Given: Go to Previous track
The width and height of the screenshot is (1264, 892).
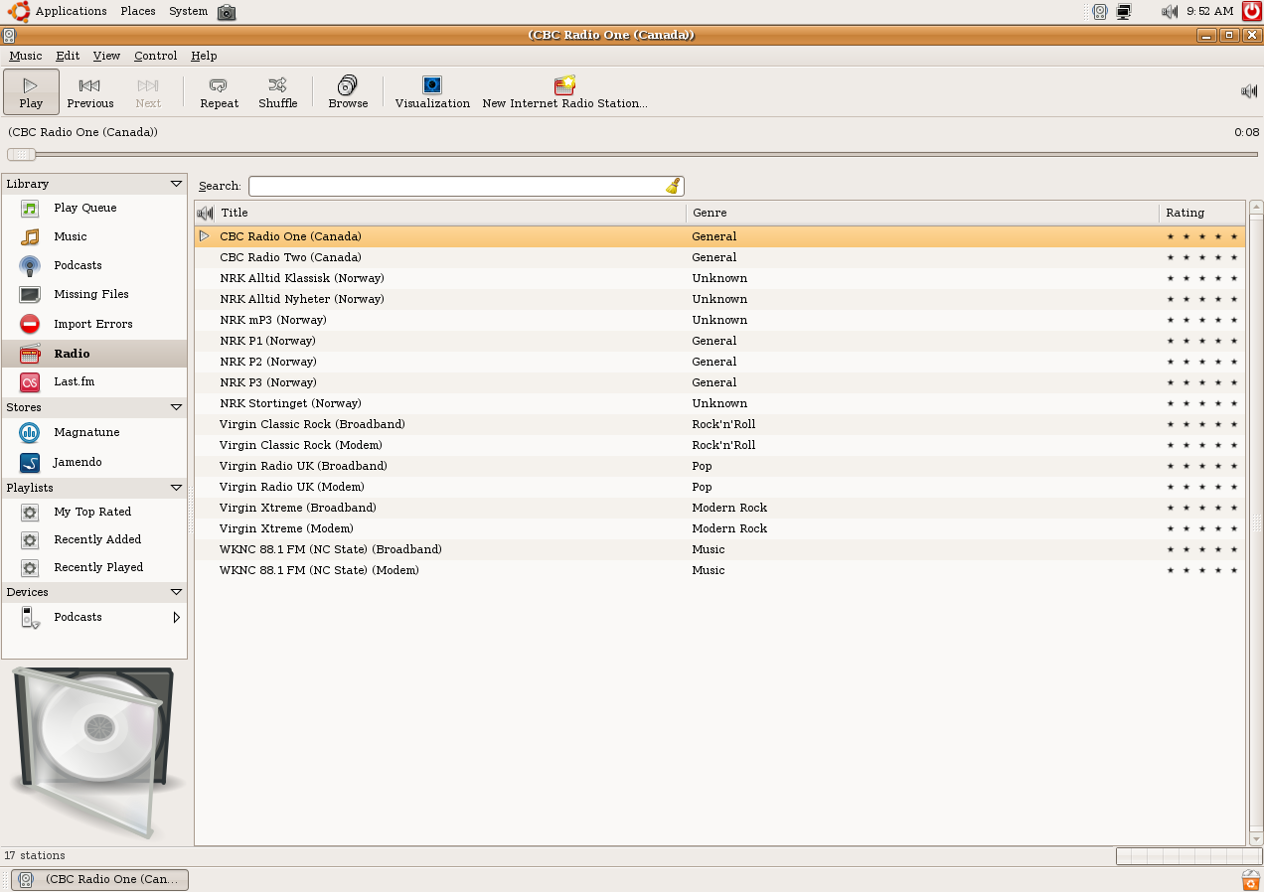Looking at the screenshot, I should click(90, 91).
